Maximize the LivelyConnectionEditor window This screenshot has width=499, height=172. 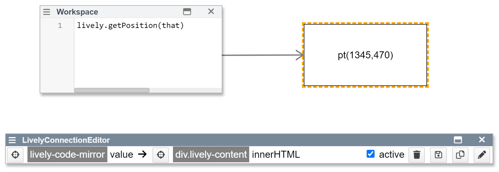[x=458, y=140]
